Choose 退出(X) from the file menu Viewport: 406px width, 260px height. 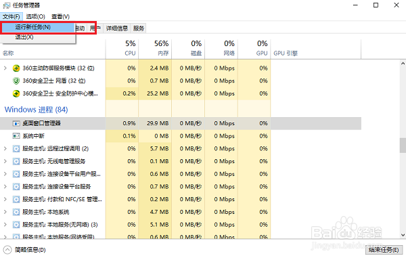click(x=38, y=37)
